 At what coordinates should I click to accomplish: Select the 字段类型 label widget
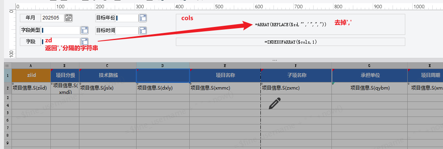pyautogui.click(x=31, y=30)
